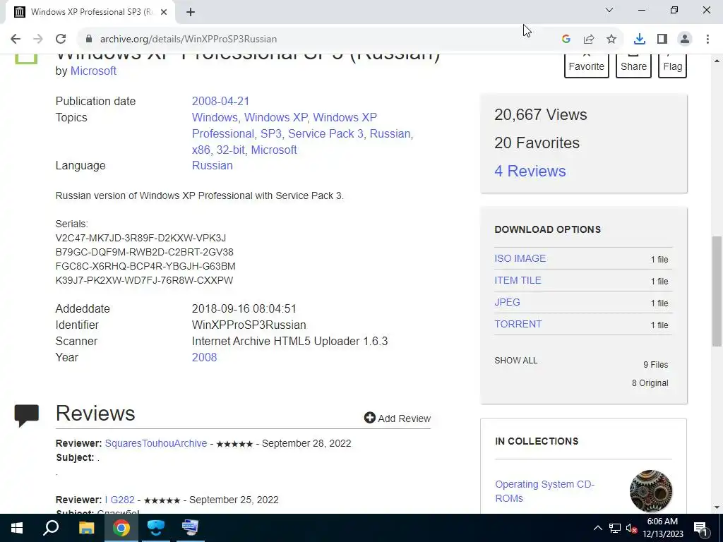723x542 pixels.
Task: Click the Chrome taskbar icon
Action: [x=121, y=528]
